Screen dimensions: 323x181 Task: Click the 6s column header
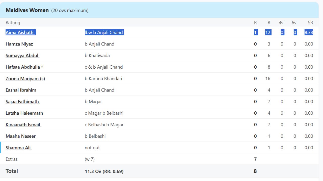click(294, 23)
